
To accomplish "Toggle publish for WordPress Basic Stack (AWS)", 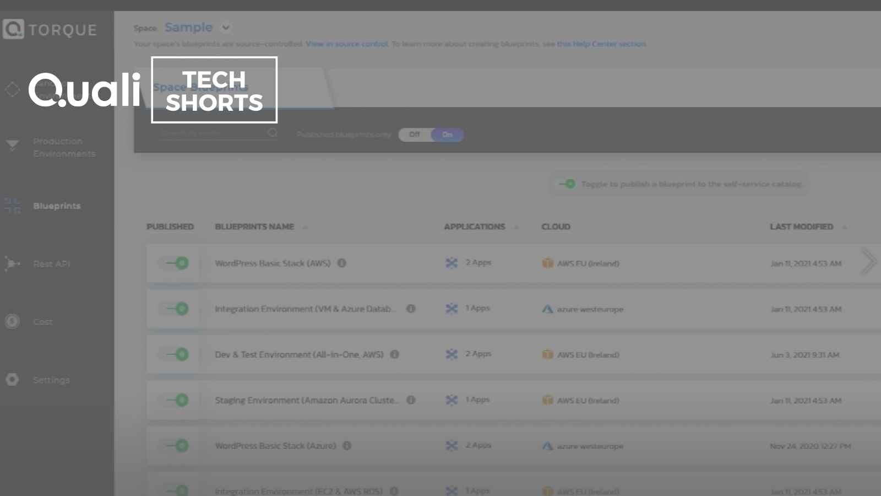I will [177, 263].
